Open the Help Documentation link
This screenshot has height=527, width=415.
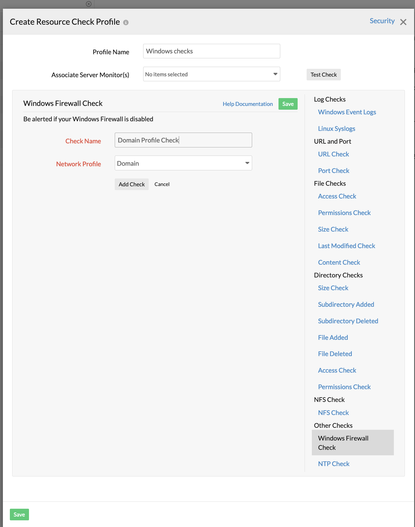click(x=247, y=104)
